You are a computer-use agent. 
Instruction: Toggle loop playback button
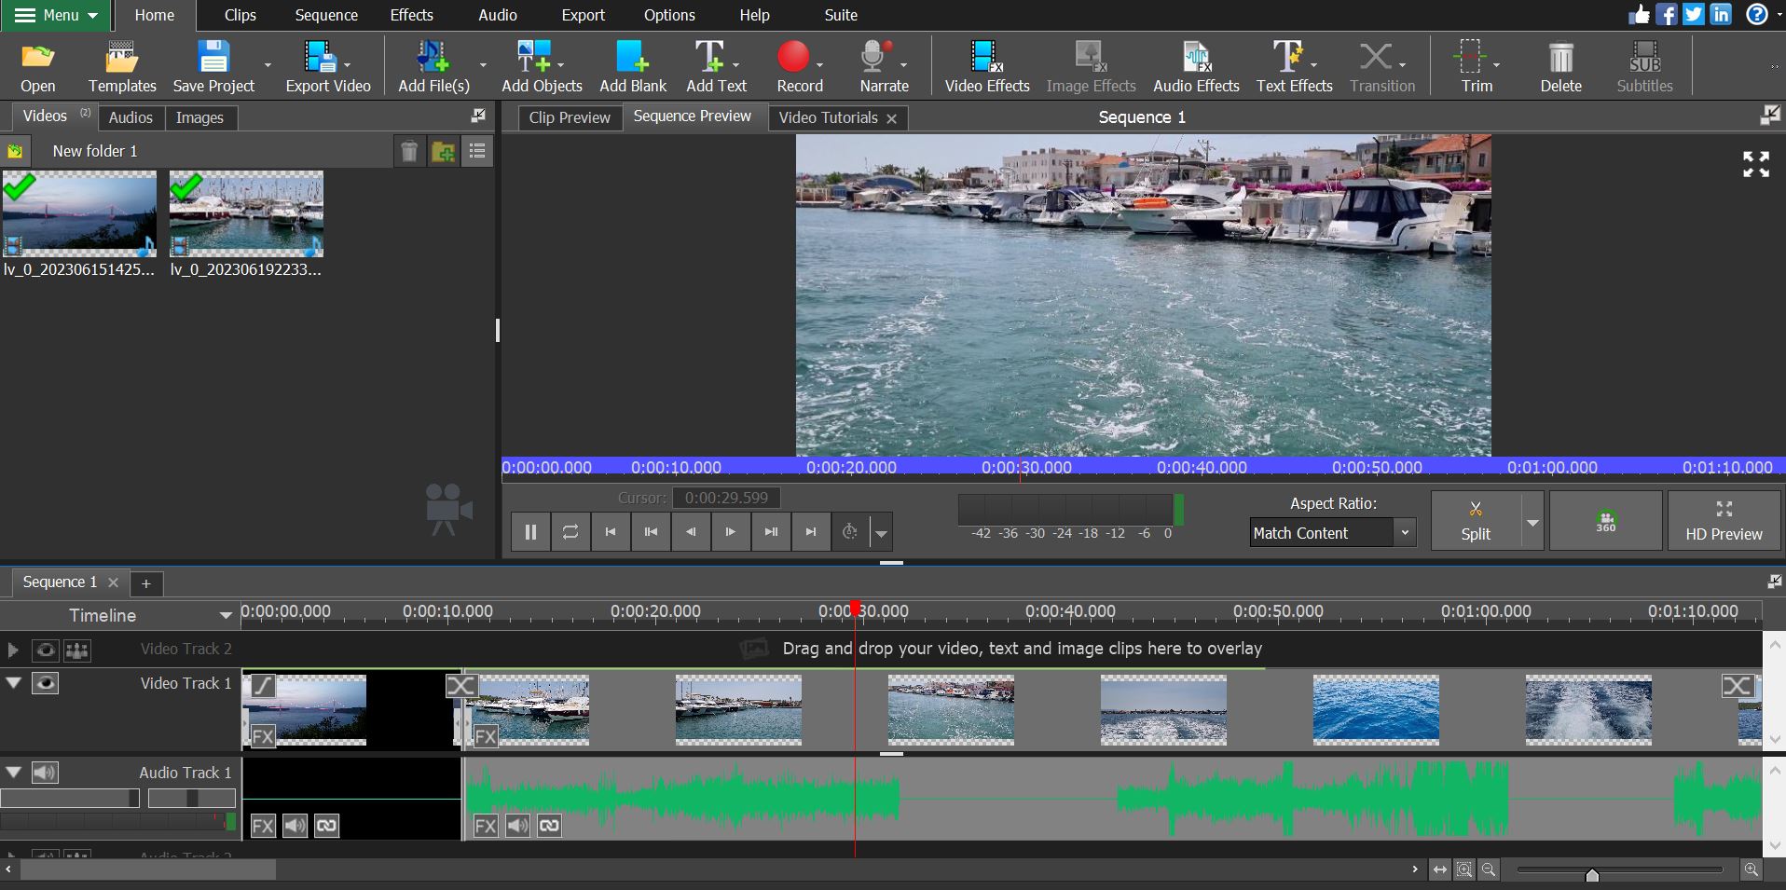570,532
